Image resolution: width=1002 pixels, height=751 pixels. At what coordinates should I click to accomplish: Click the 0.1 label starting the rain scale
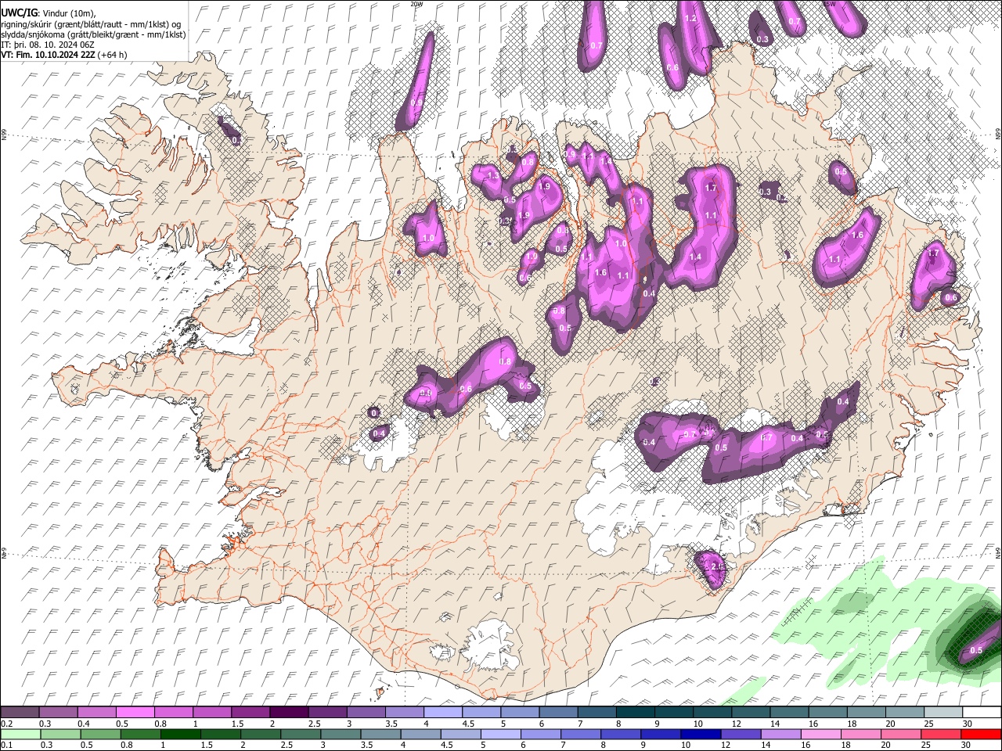[6, 745]
